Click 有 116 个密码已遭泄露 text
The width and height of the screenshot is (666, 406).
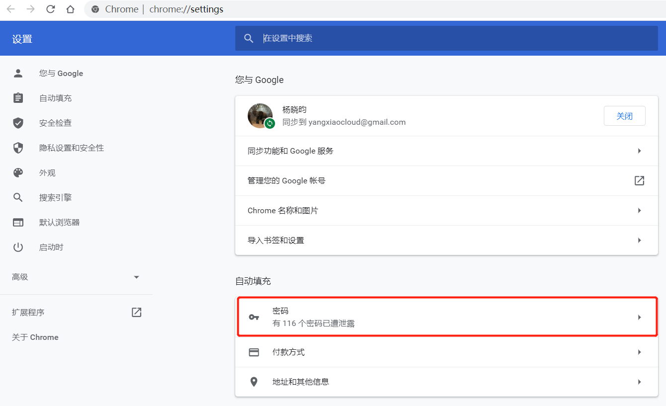(x=313, y=324)
